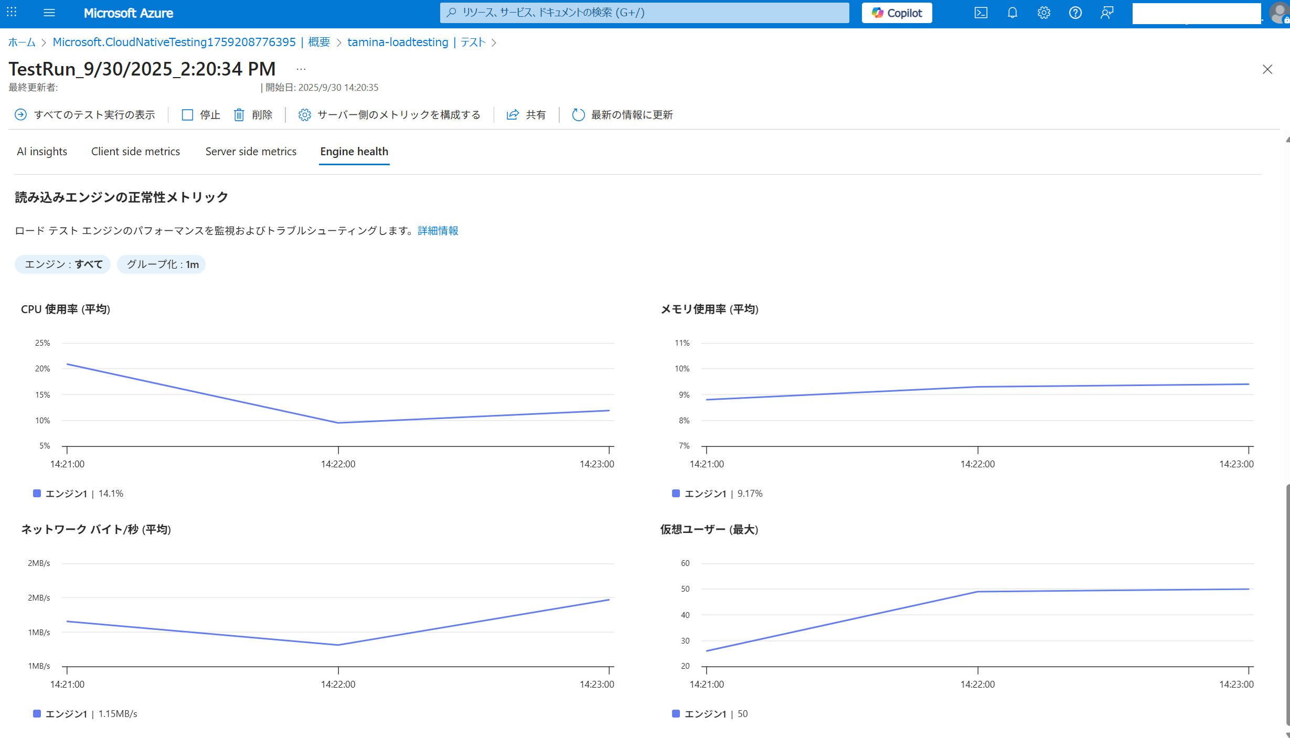Switch to Client side metrics tab

[135, 152]
